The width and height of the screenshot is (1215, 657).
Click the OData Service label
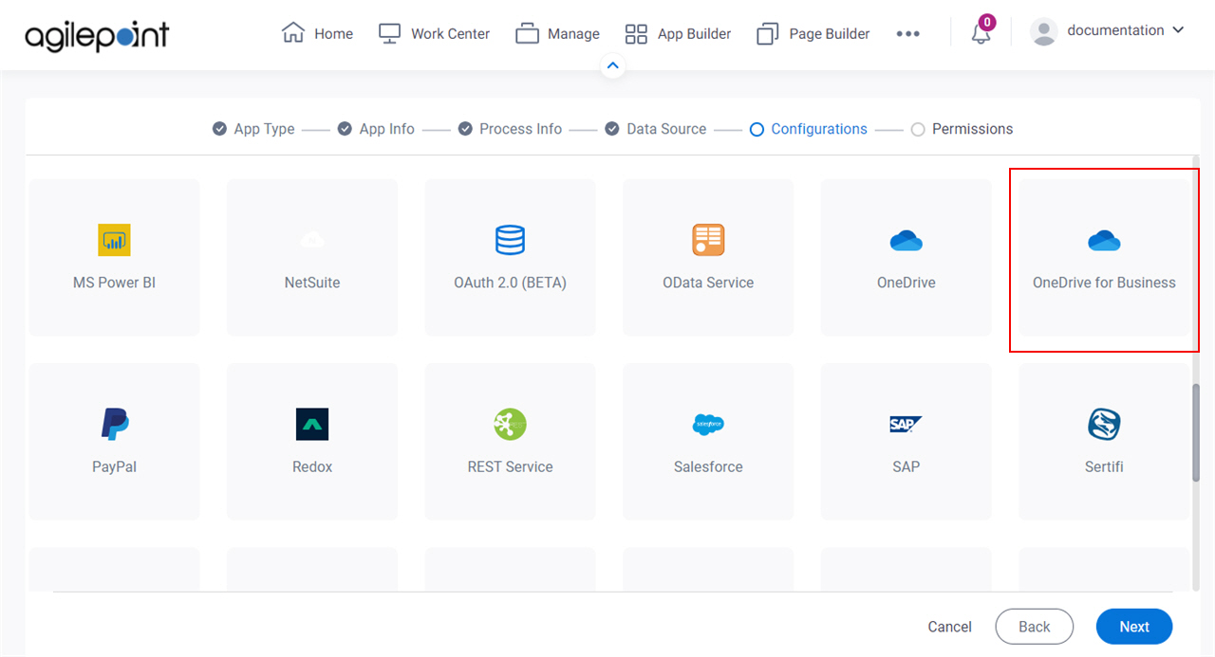[x=708, y=283]
